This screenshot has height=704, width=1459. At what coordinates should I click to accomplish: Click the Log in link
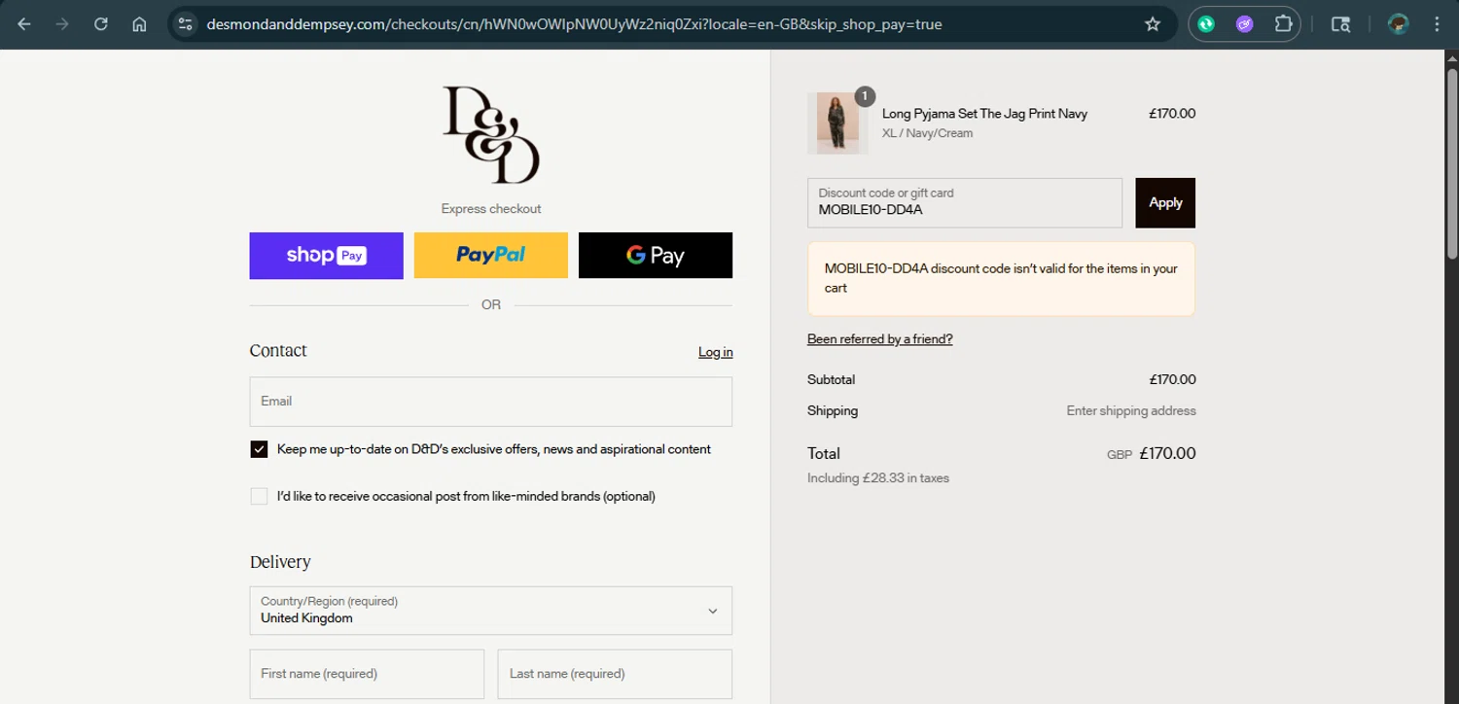(x=716, y=352)
